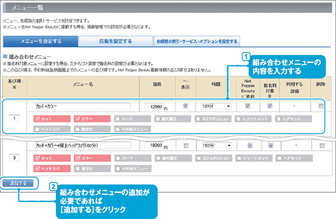Open the メニューを設定する tab

point(41,42)
